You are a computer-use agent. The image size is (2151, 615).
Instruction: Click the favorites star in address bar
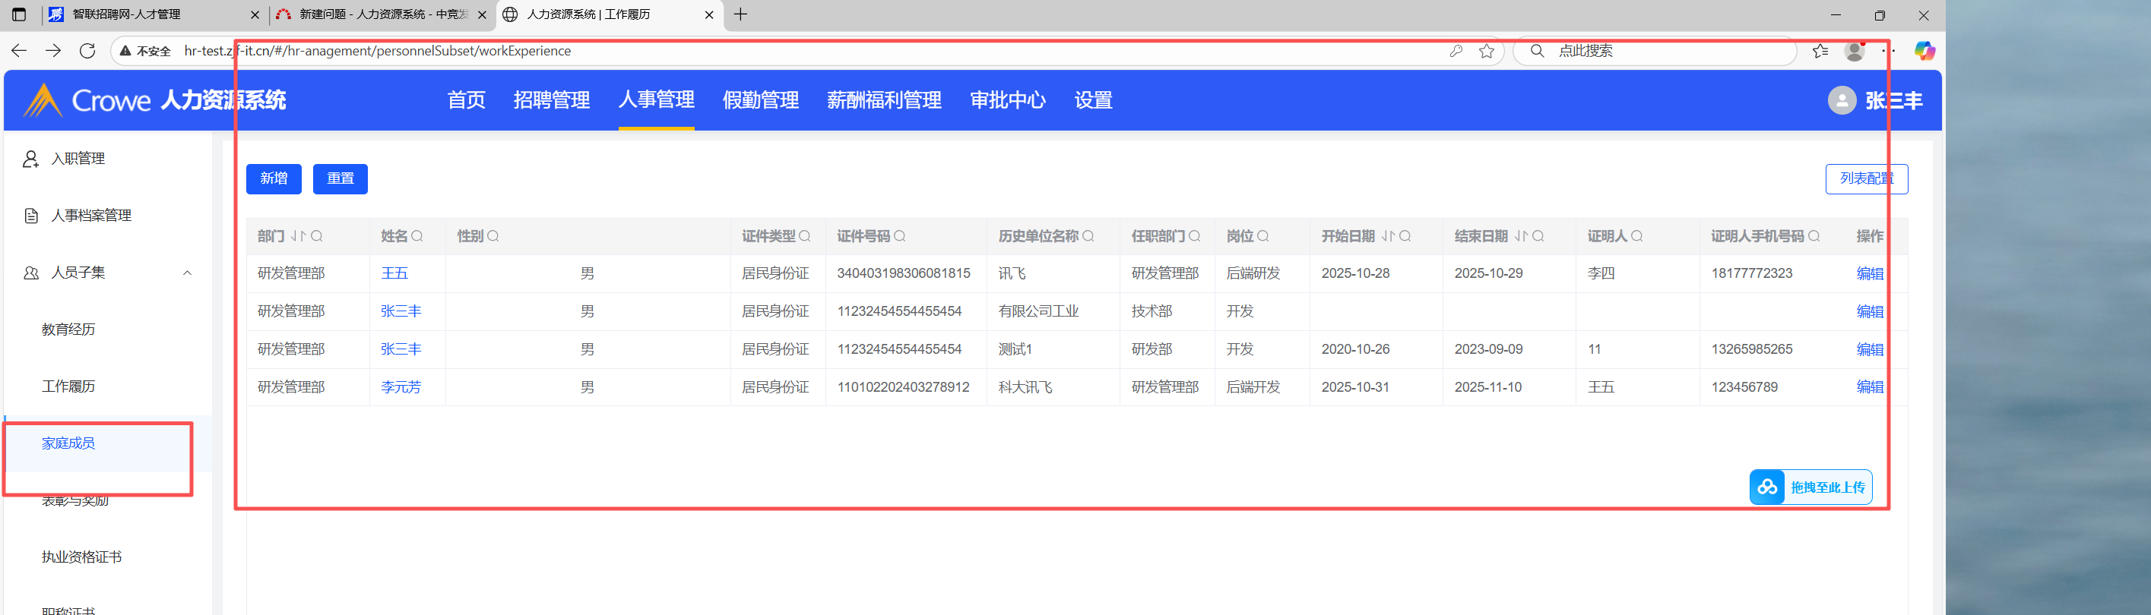point(1487,51)
